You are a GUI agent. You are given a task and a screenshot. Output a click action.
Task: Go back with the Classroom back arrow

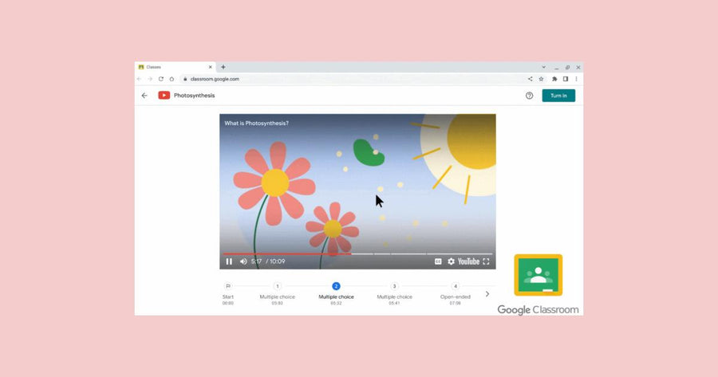[144, 96]
